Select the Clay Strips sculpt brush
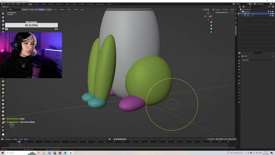Image resolution: width=275 pixels, height=155 pixels. (x=3, y=25)
